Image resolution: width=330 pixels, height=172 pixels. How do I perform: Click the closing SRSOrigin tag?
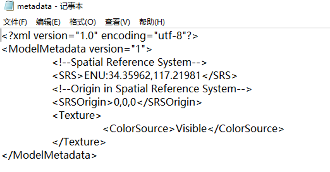click(x=169, y=102)
